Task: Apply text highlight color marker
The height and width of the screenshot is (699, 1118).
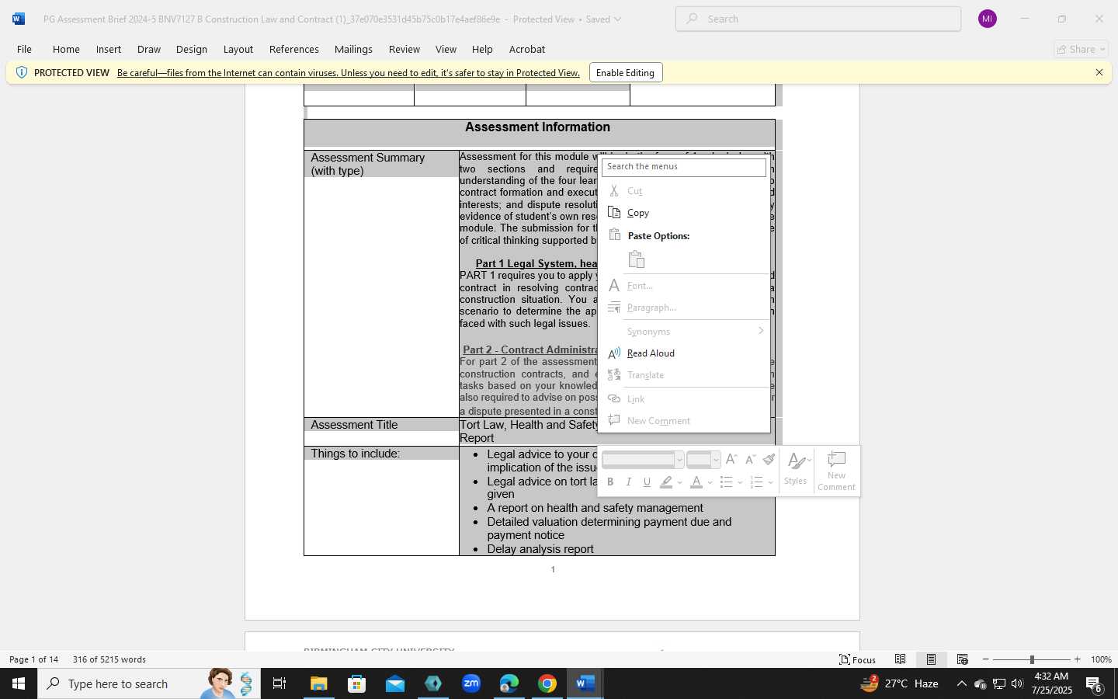Action: pos(666,482)
